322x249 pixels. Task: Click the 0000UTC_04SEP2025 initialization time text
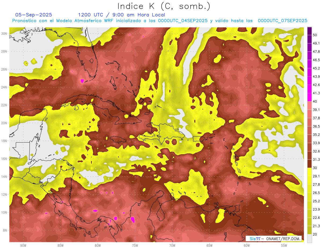pos(182,21)
